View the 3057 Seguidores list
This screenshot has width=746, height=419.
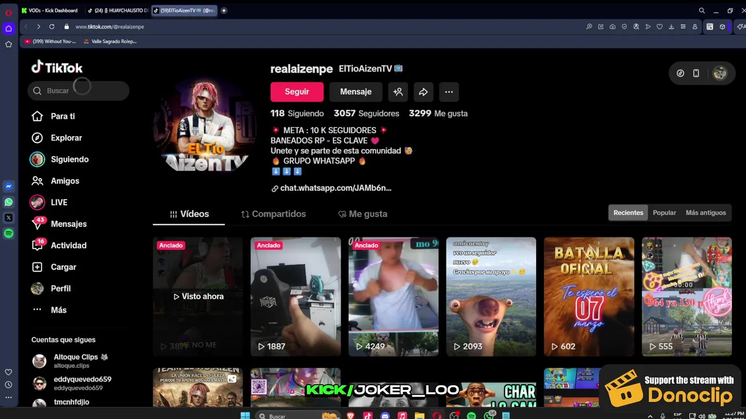(x=367, y=113)
